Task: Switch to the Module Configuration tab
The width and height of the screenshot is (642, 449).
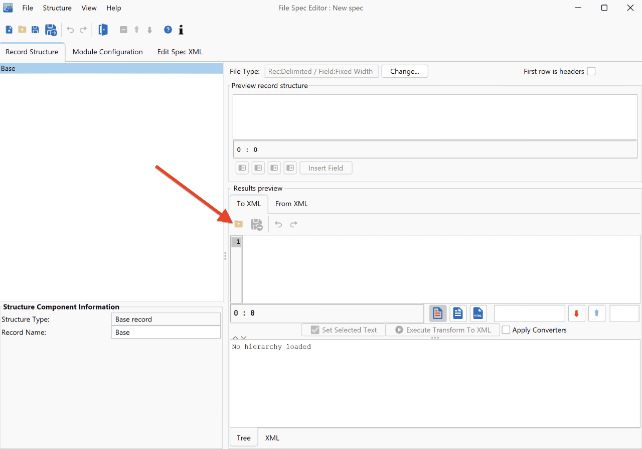Action: (x=108, y=52)
